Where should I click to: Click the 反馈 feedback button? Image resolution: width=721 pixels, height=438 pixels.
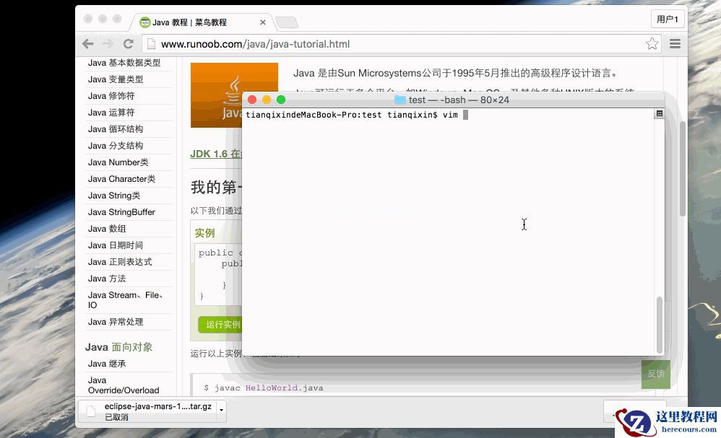655,374
